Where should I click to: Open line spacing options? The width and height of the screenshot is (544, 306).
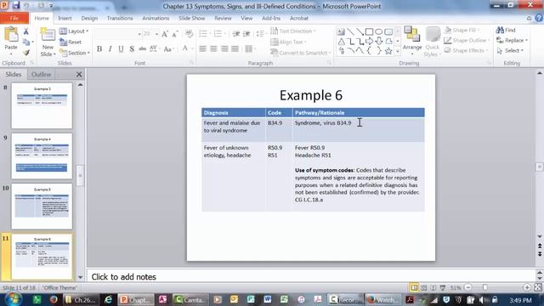(x=260, y=34)
